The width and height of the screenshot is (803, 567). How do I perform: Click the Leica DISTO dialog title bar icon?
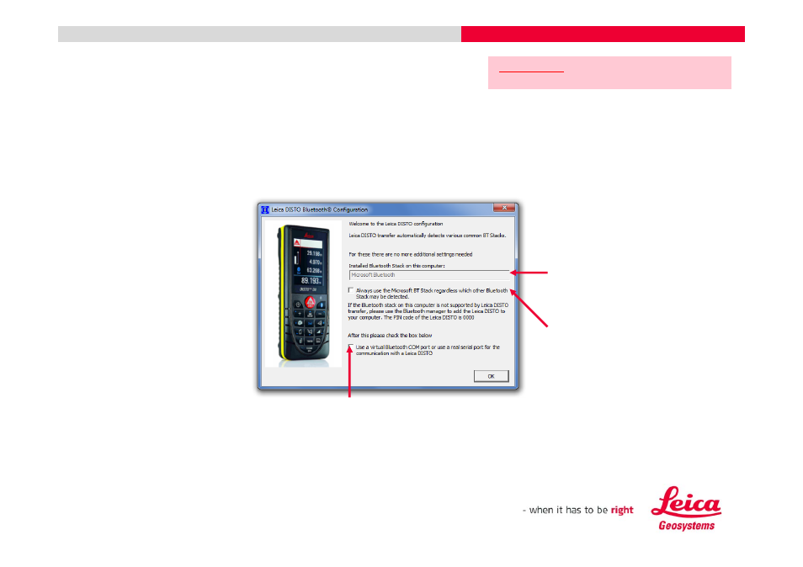[265, 209]
